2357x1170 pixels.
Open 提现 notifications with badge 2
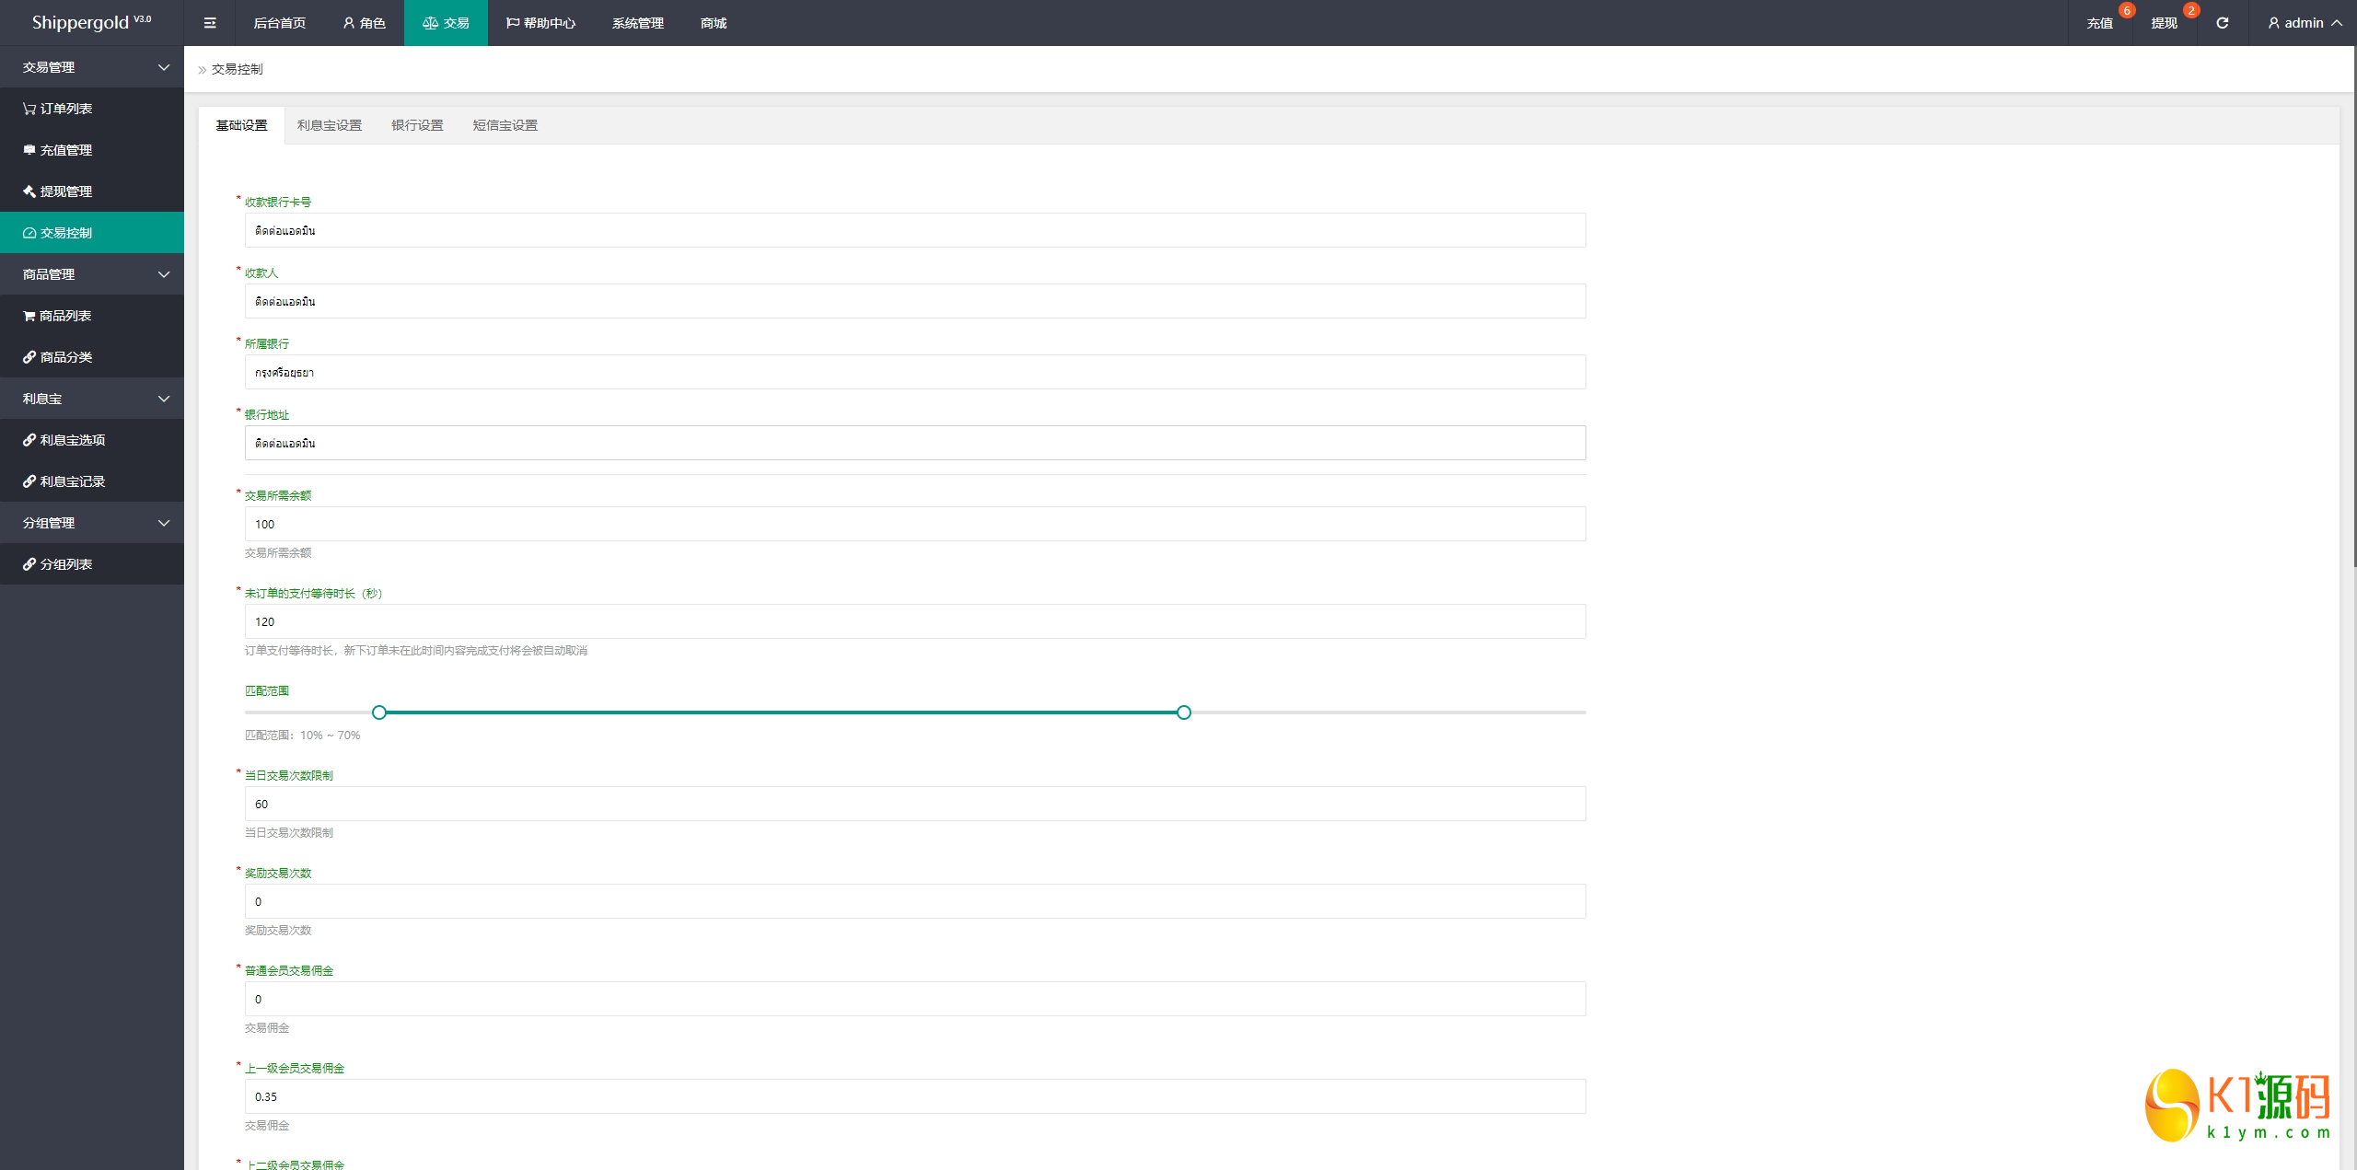(x=2164, y=23)
